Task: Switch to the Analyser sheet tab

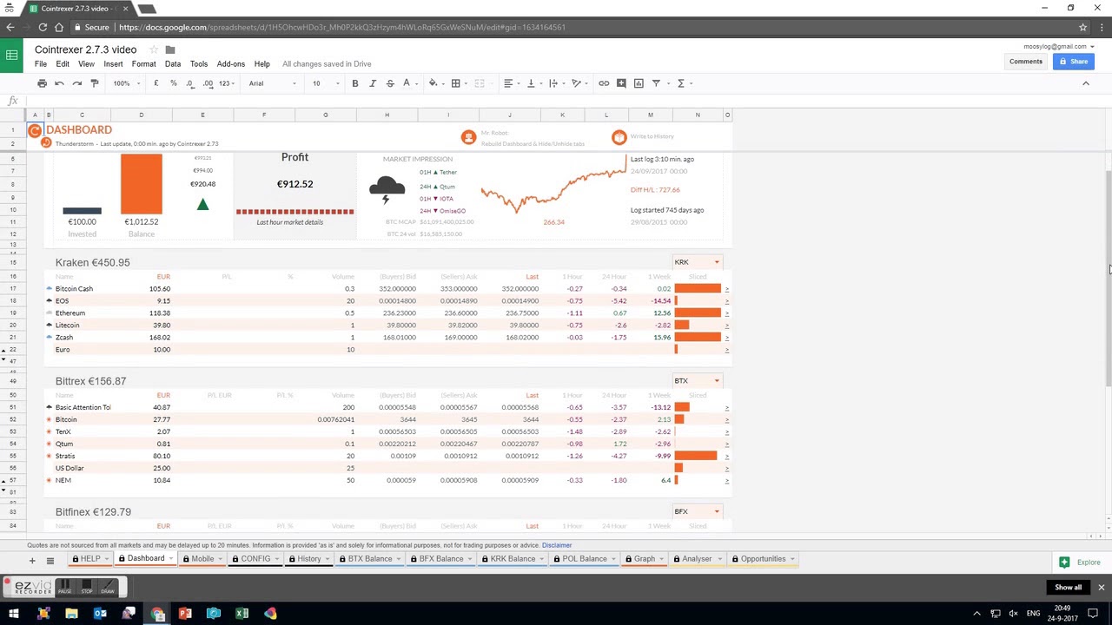Action: point(697,559)
